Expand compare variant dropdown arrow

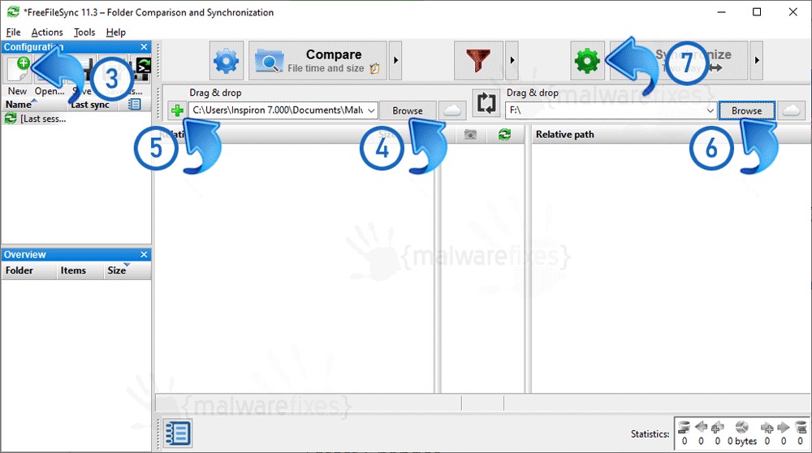tap(395, 61)
